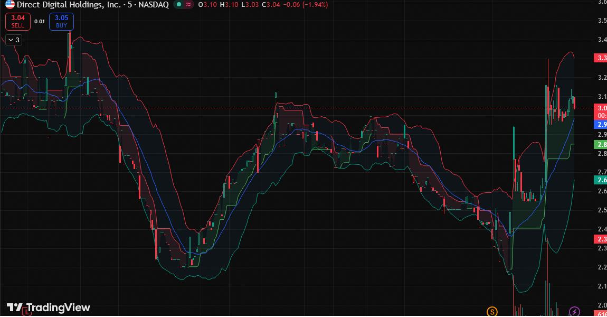Click the blue 2.9 label on price axis
The height and width of the screenshot is (317, 607).
(x=600, y=124)
